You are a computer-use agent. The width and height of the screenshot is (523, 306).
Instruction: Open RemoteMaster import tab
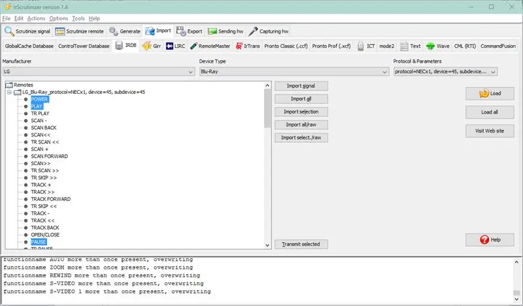pos(210,46)
